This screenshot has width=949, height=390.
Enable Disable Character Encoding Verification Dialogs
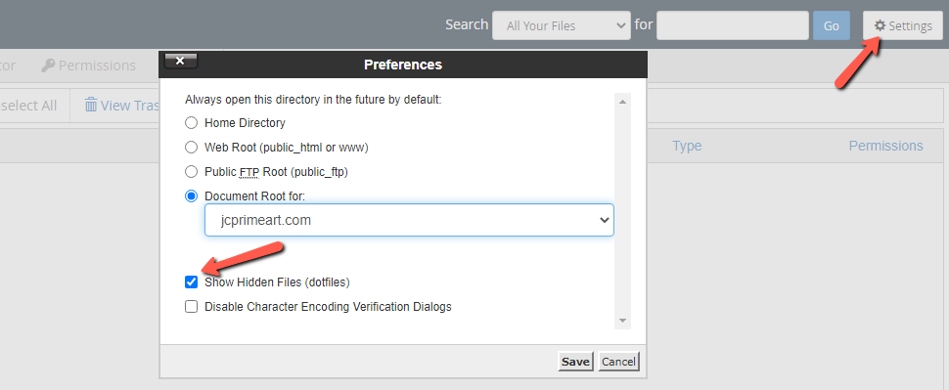click(x=191, y=307)
